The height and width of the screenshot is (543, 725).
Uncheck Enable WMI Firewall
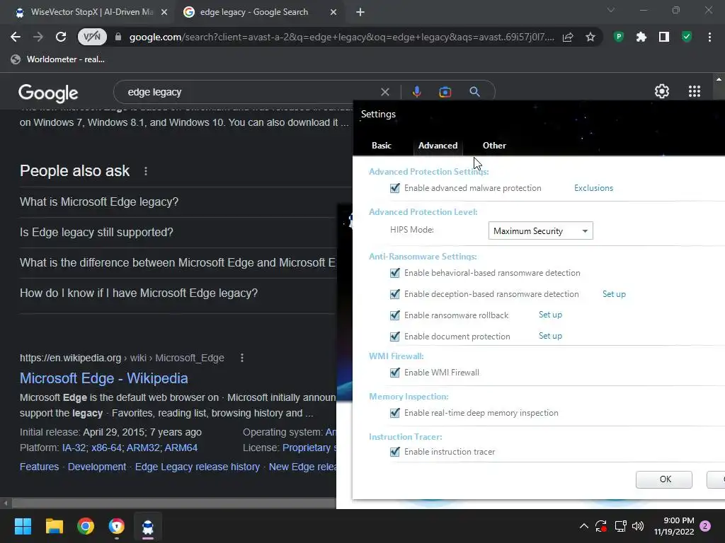tap(395, 373)
